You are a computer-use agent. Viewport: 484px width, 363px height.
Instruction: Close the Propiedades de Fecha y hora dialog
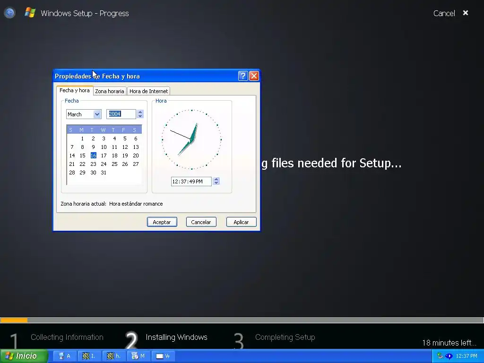(254, 76)
